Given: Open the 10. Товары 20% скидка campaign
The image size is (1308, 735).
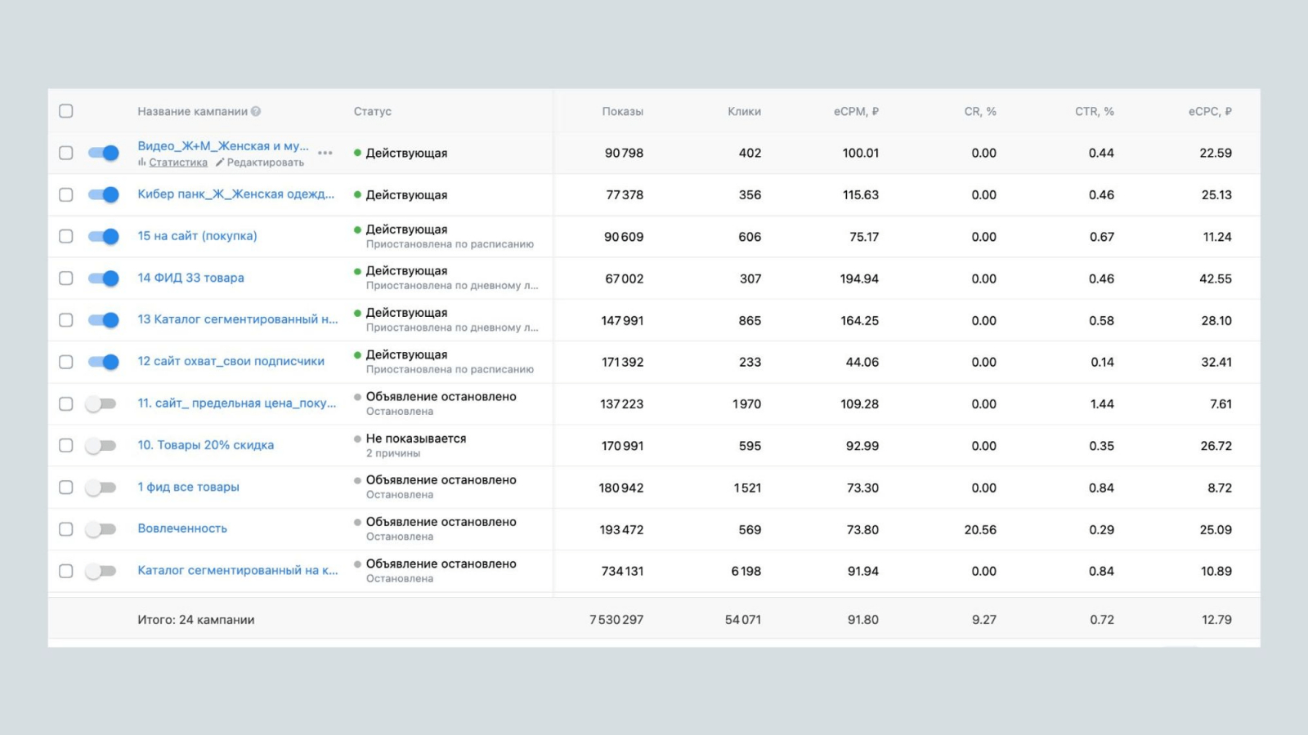Looking at the screenshot, I should click(x=205, y=445).
